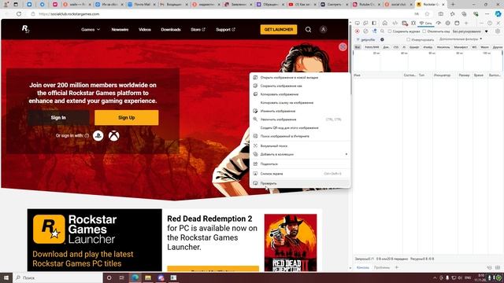This screenshot has height=283, width=504.
Task: Expand the additional filters dropdown
Action: coord(461,39)
